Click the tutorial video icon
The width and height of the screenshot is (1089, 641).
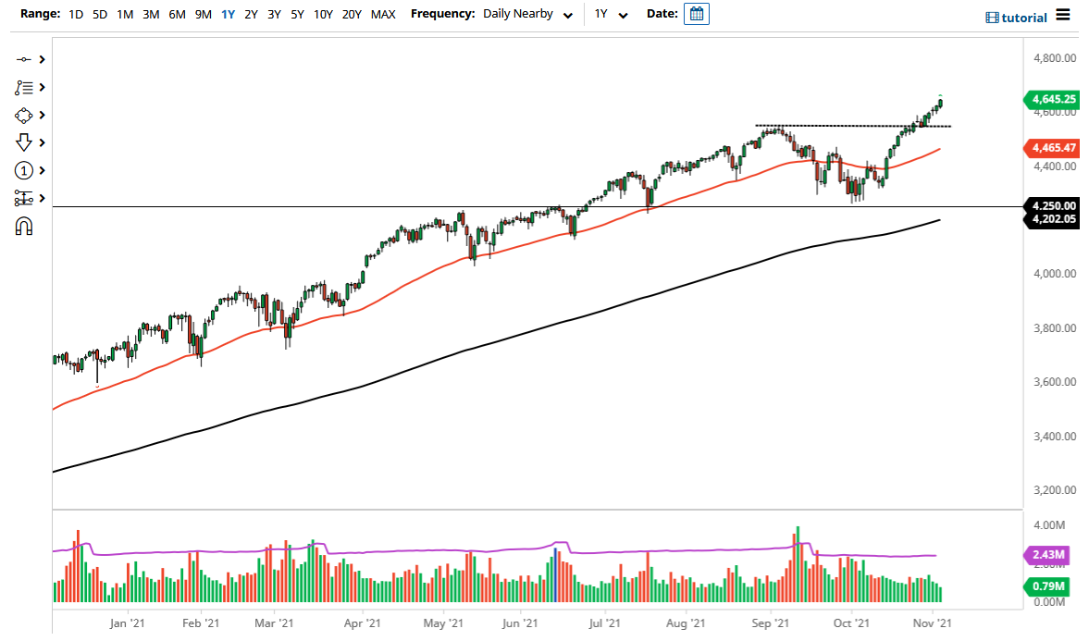(994, 16)
